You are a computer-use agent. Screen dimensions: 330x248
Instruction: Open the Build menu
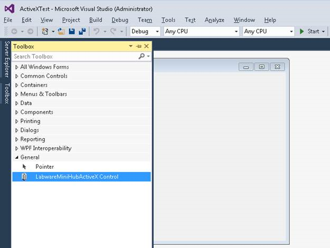click(96, 20)
